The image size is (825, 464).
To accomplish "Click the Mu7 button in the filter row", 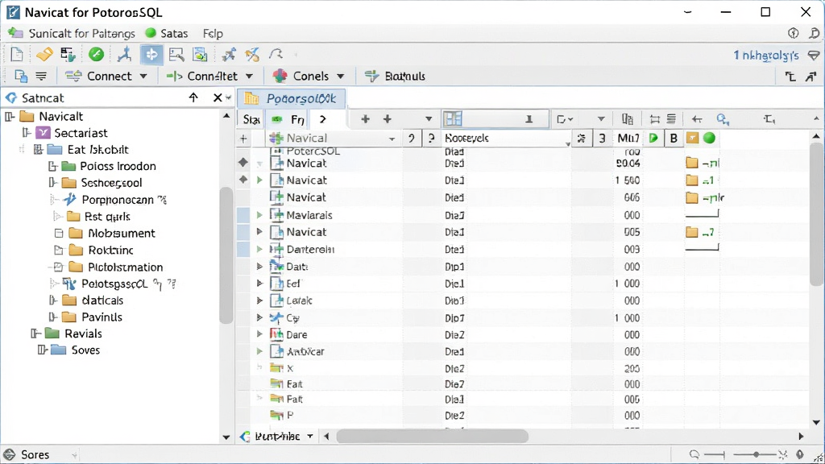I will coord(628,138).
